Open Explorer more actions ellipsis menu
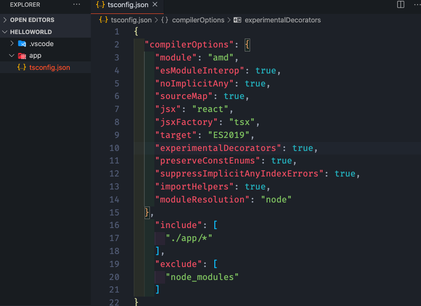 [77, 4]
